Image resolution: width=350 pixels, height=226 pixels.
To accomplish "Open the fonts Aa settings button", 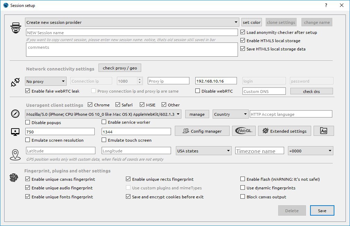I will (x=324, y=131).
